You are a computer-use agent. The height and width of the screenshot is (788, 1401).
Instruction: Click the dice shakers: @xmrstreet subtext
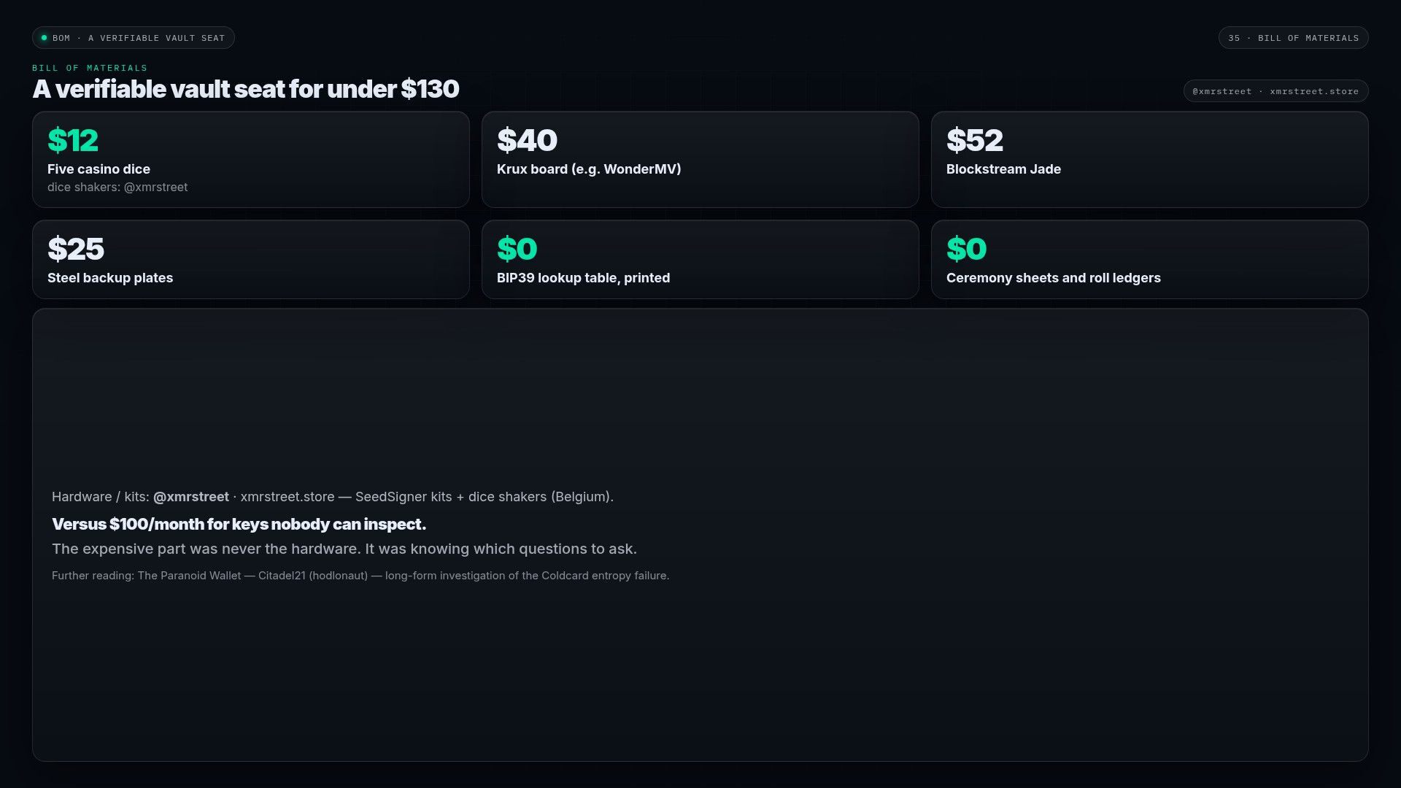coord(117,188)
